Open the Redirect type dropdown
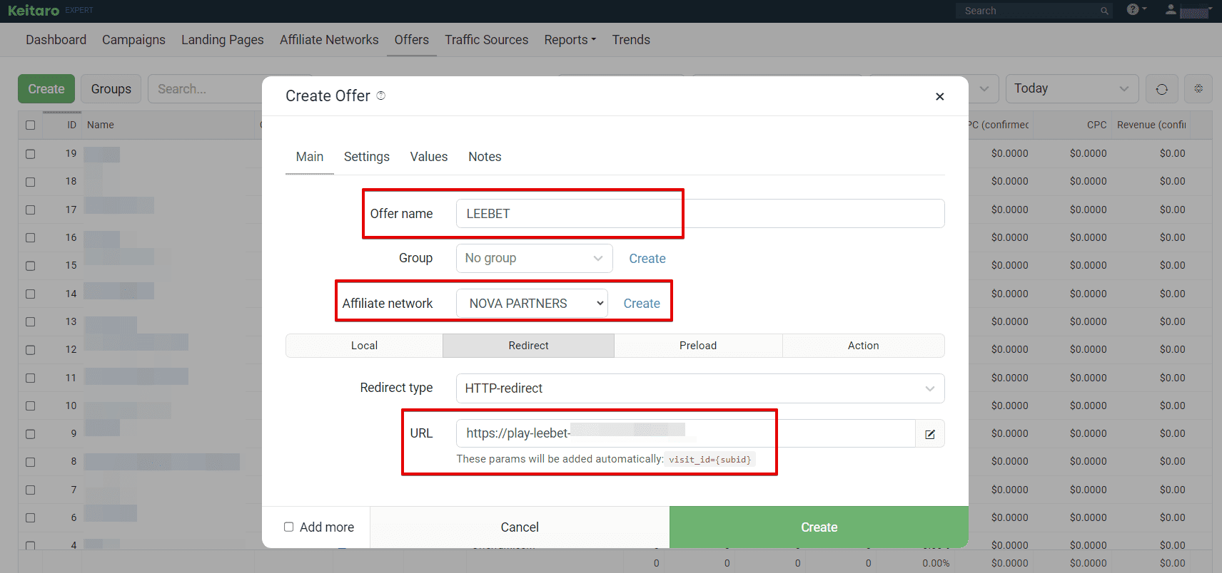The image size is (1222, 573). click(x=700, y=388)
